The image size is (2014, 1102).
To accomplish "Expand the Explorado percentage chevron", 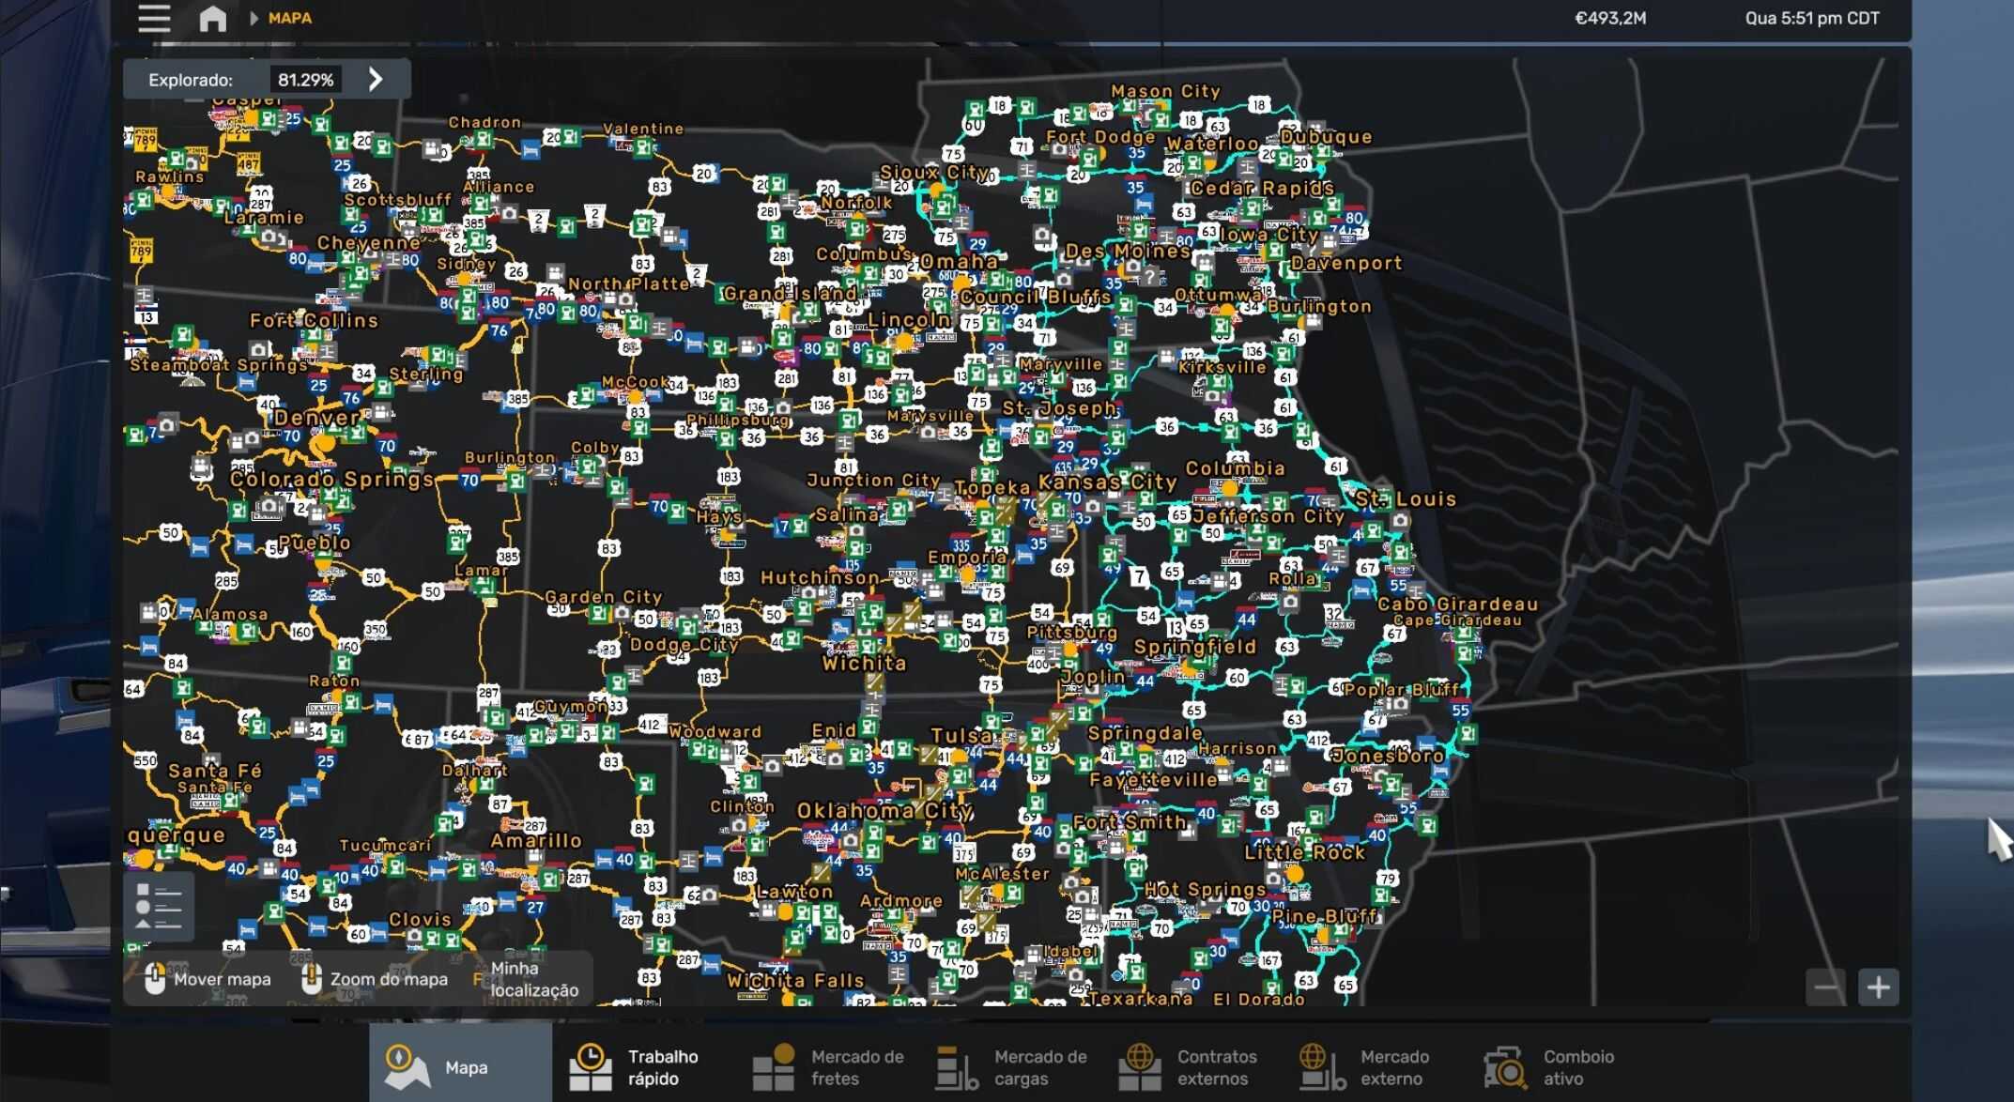I will pos(376,79).
